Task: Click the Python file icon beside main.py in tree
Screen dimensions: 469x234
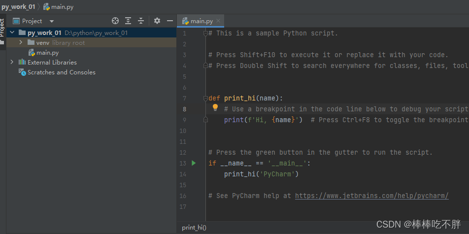Action: [32, 53]
